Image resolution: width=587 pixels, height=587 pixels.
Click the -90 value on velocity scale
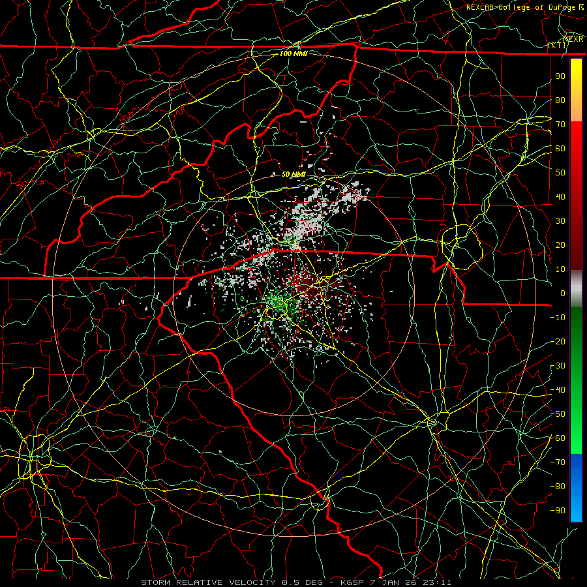pyautogui.click(x=558, y=511)
